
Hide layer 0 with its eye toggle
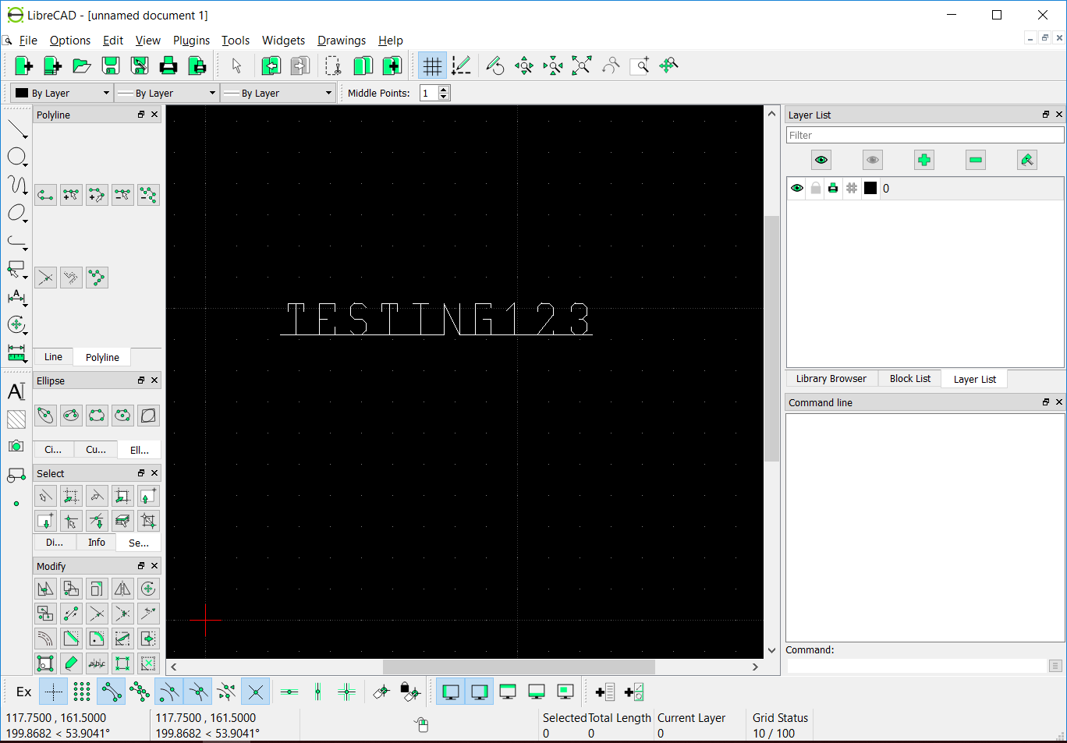click(797, 188)
